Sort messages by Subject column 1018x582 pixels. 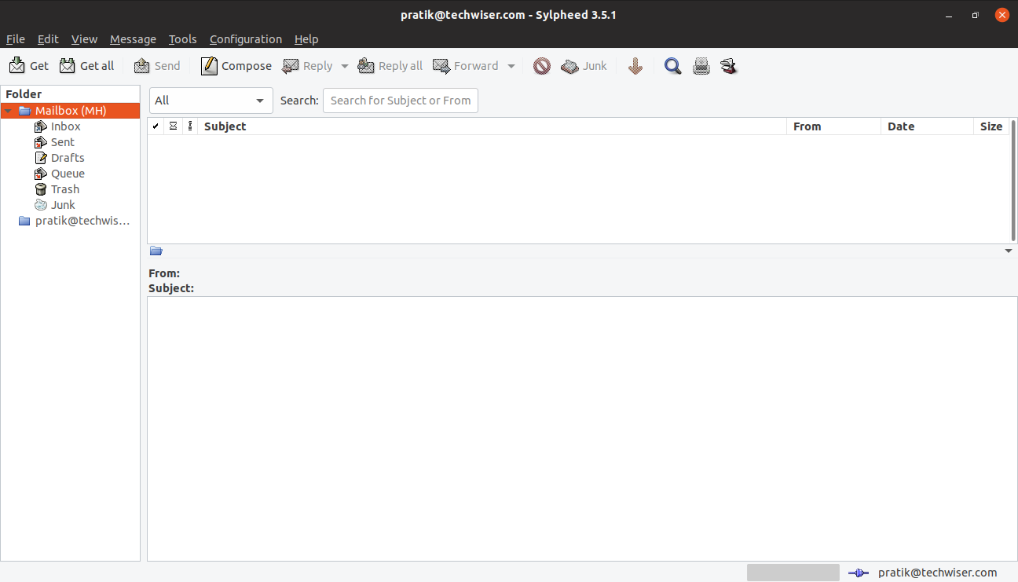(493, 126)
